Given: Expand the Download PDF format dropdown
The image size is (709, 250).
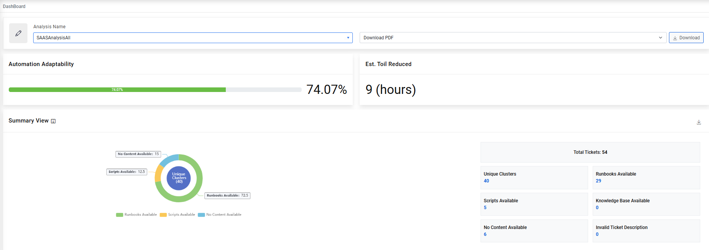Looking at the screenshot, I should 513,38.
